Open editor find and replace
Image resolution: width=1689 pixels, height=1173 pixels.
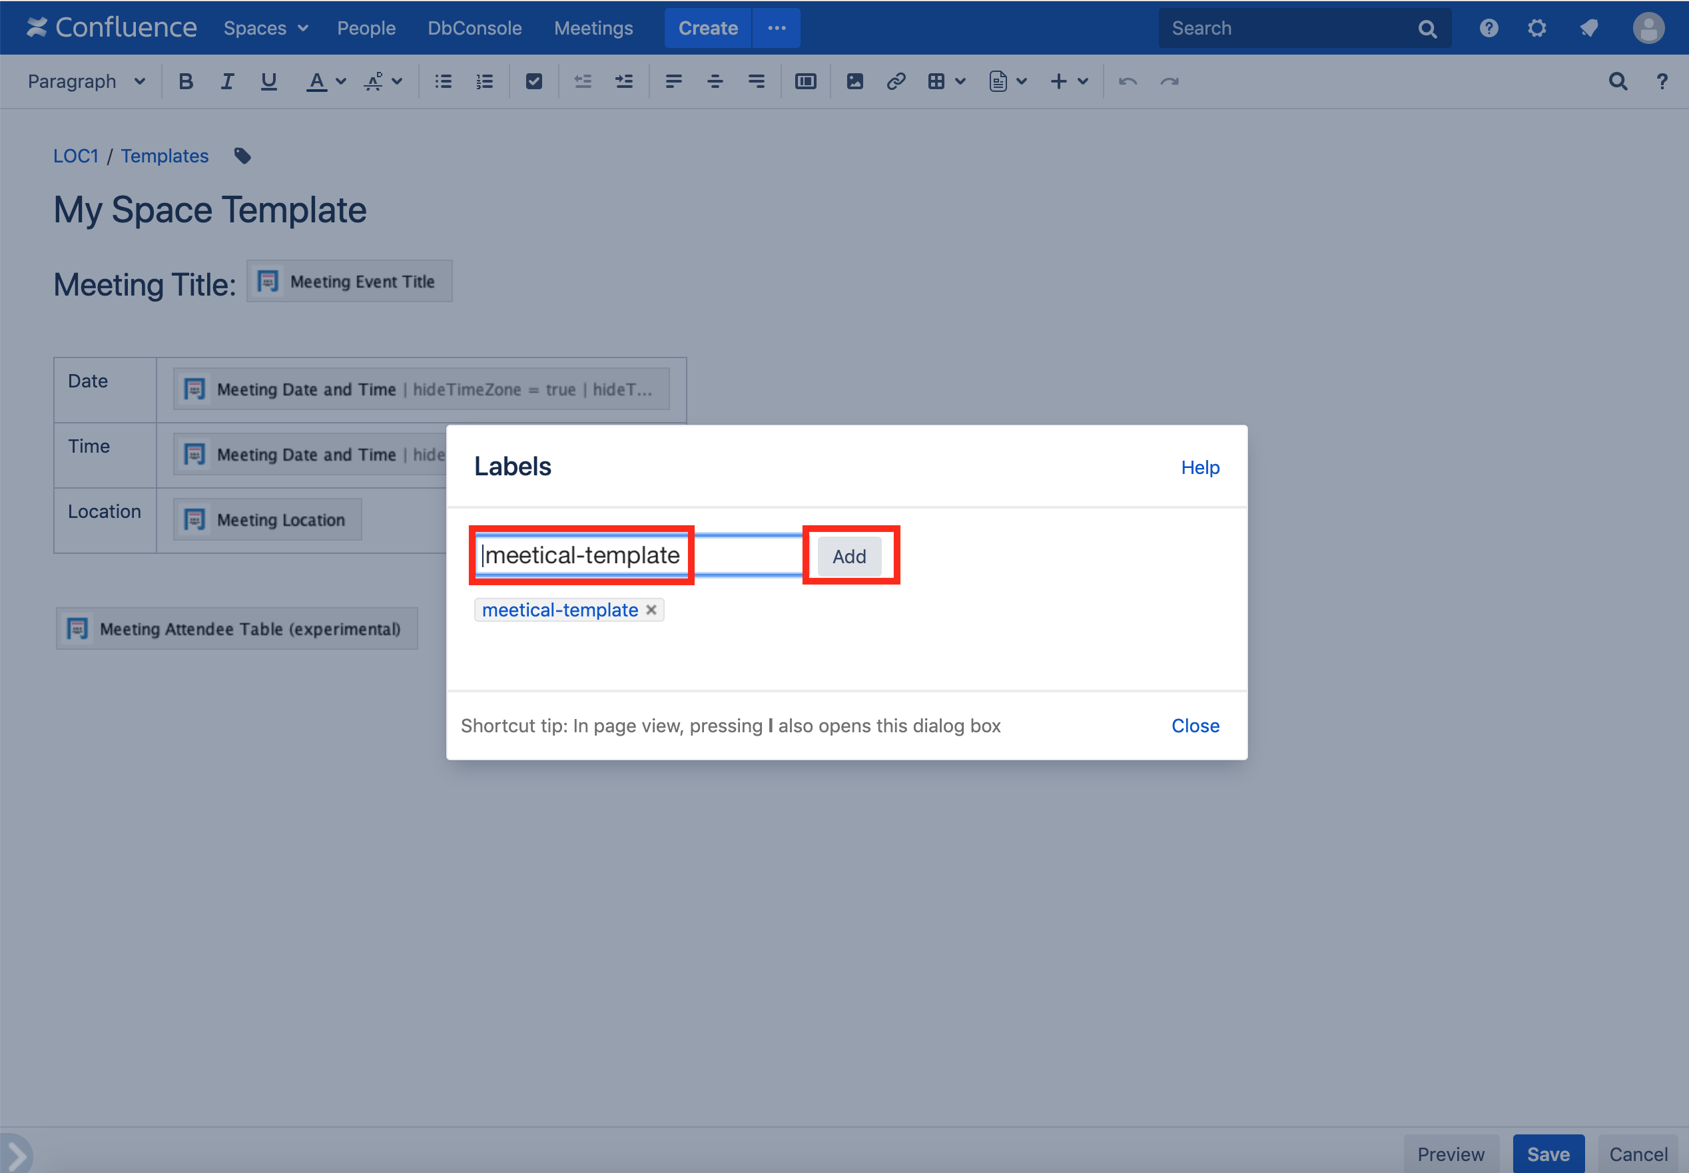click(x=1618, y=82)
